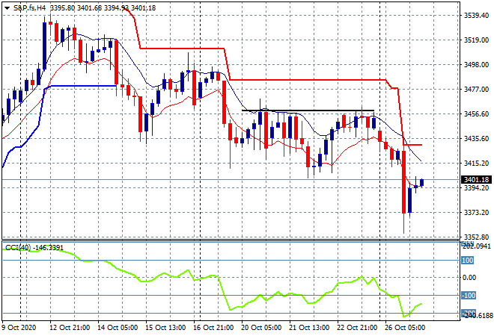Screen dimensions: 494x336
Task: Click the 15 Oct 13:00 time label
Action: point(165,328)
